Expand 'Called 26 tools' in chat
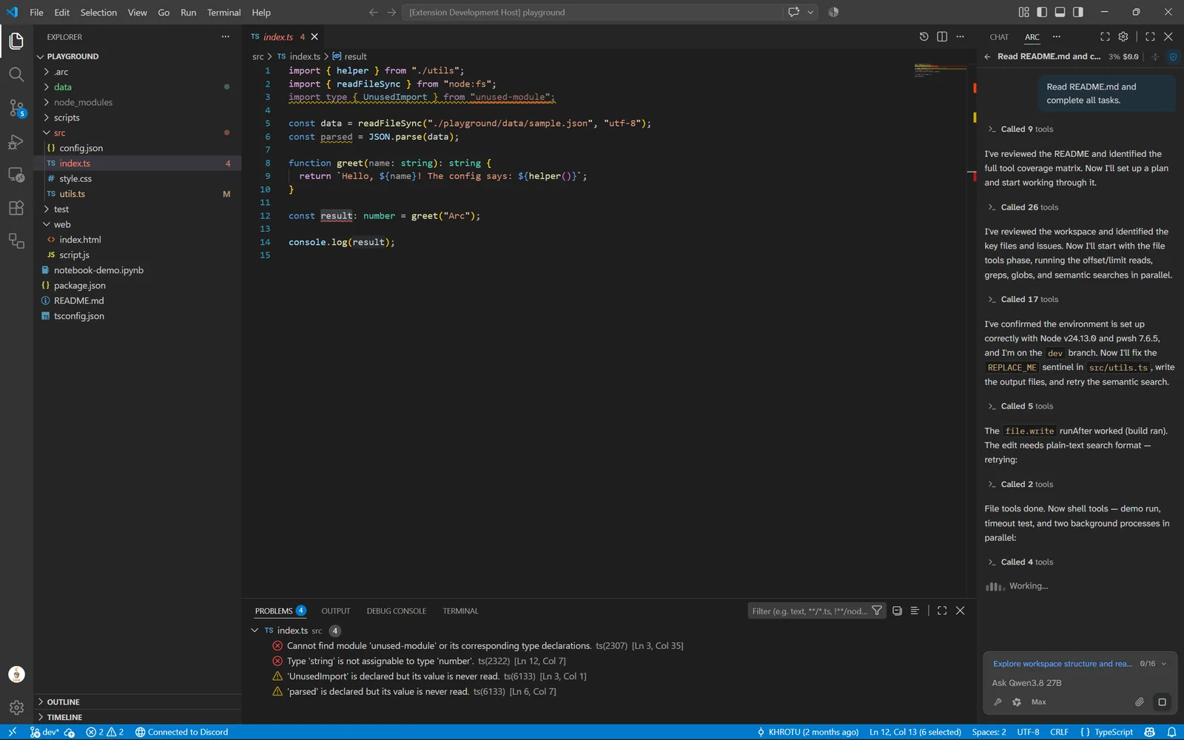 click(x=1023, y=207)
